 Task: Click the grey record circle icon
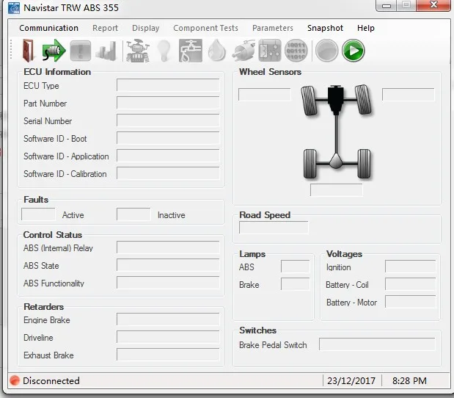click(326, 51)
